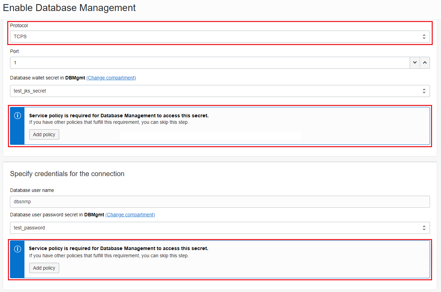Click the down arrow on the Port stepper
The image size is (441, 292).
coord(415,63)
